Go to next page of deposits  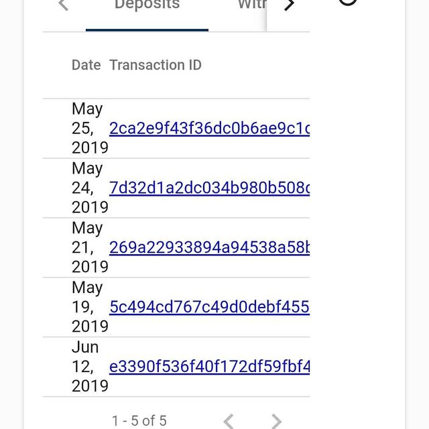(x=276, y=421)
